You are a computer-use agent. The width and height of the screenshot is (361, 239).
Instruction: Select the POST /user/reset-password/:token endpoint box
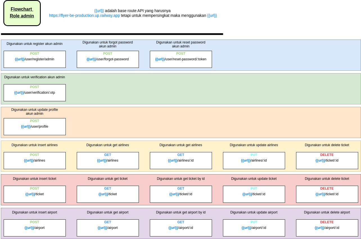181,59
